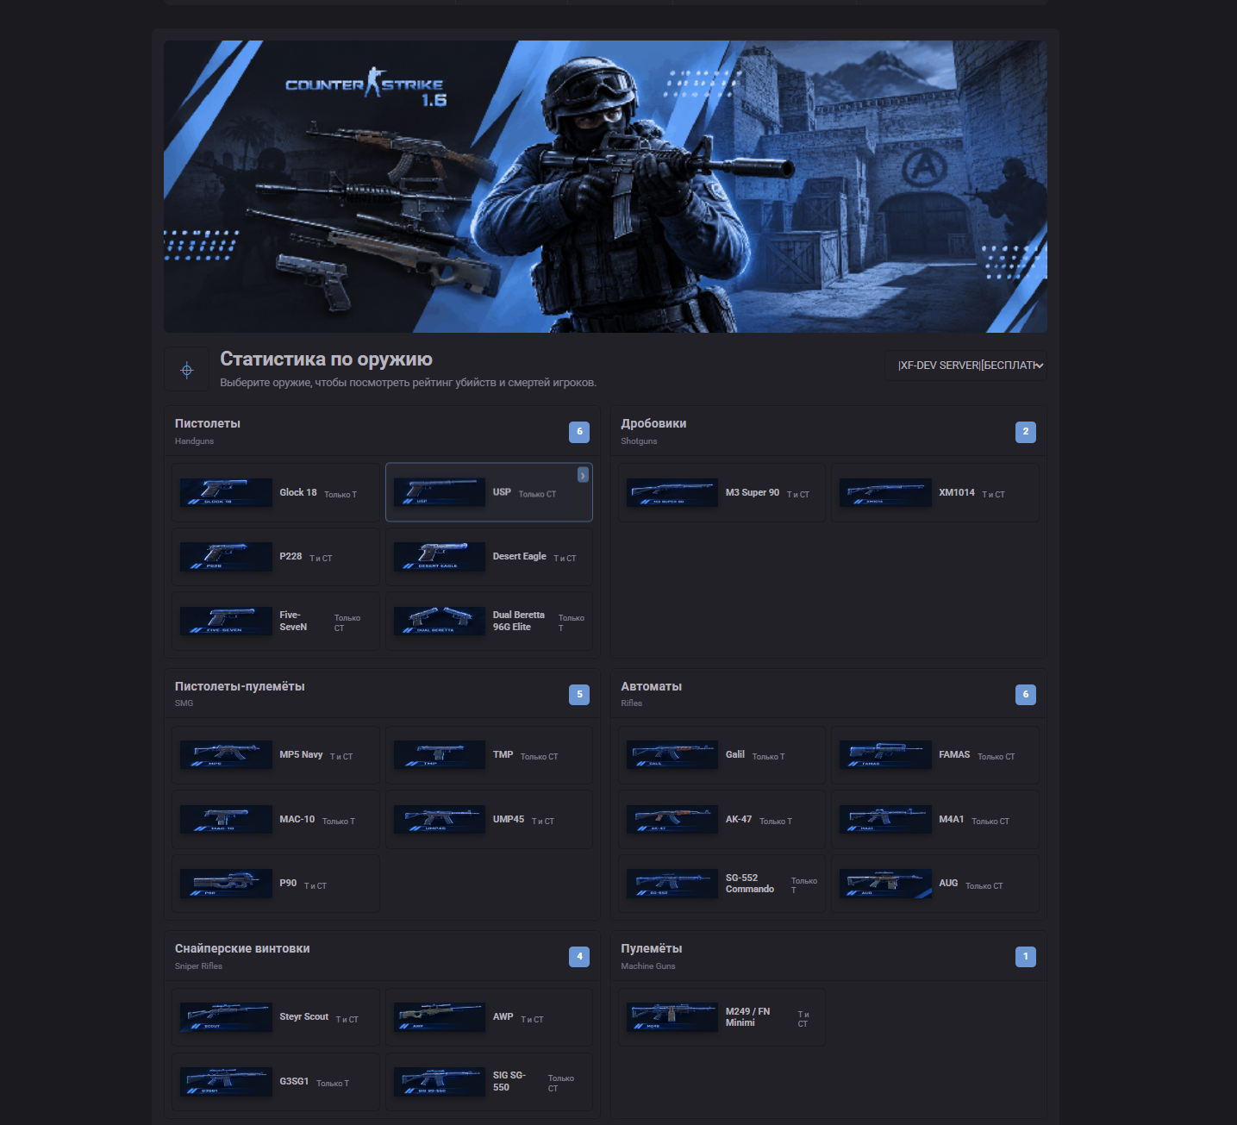The height and width of the screenshot is (1125, 1237).
Task: Select the Glock 18 weapon image
Action: coord(226,492)
